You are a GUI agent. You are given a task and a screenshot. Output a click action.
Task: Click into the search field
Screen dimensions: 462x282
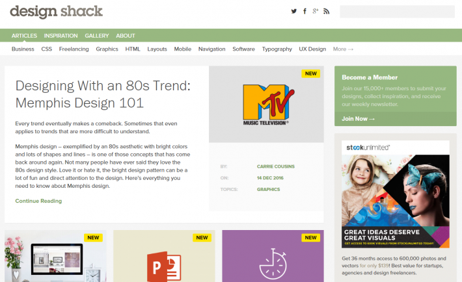point(397,12)
